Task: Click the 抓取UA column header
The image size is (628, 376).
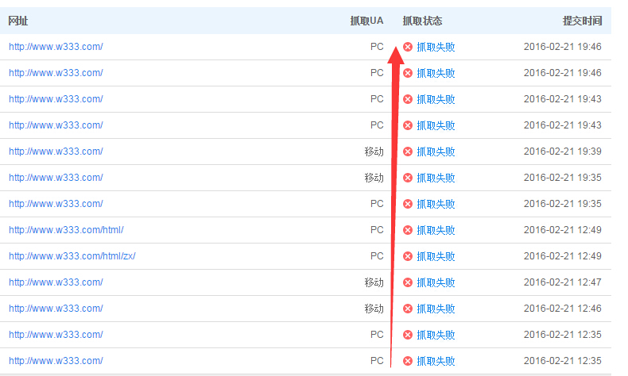Action: pos(366,21)
